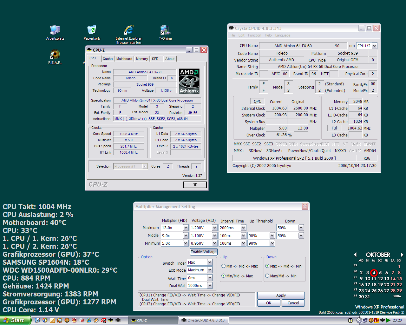406x325 pixels.
Task: Click the green arrow tray icon
Action: point(388,320)
